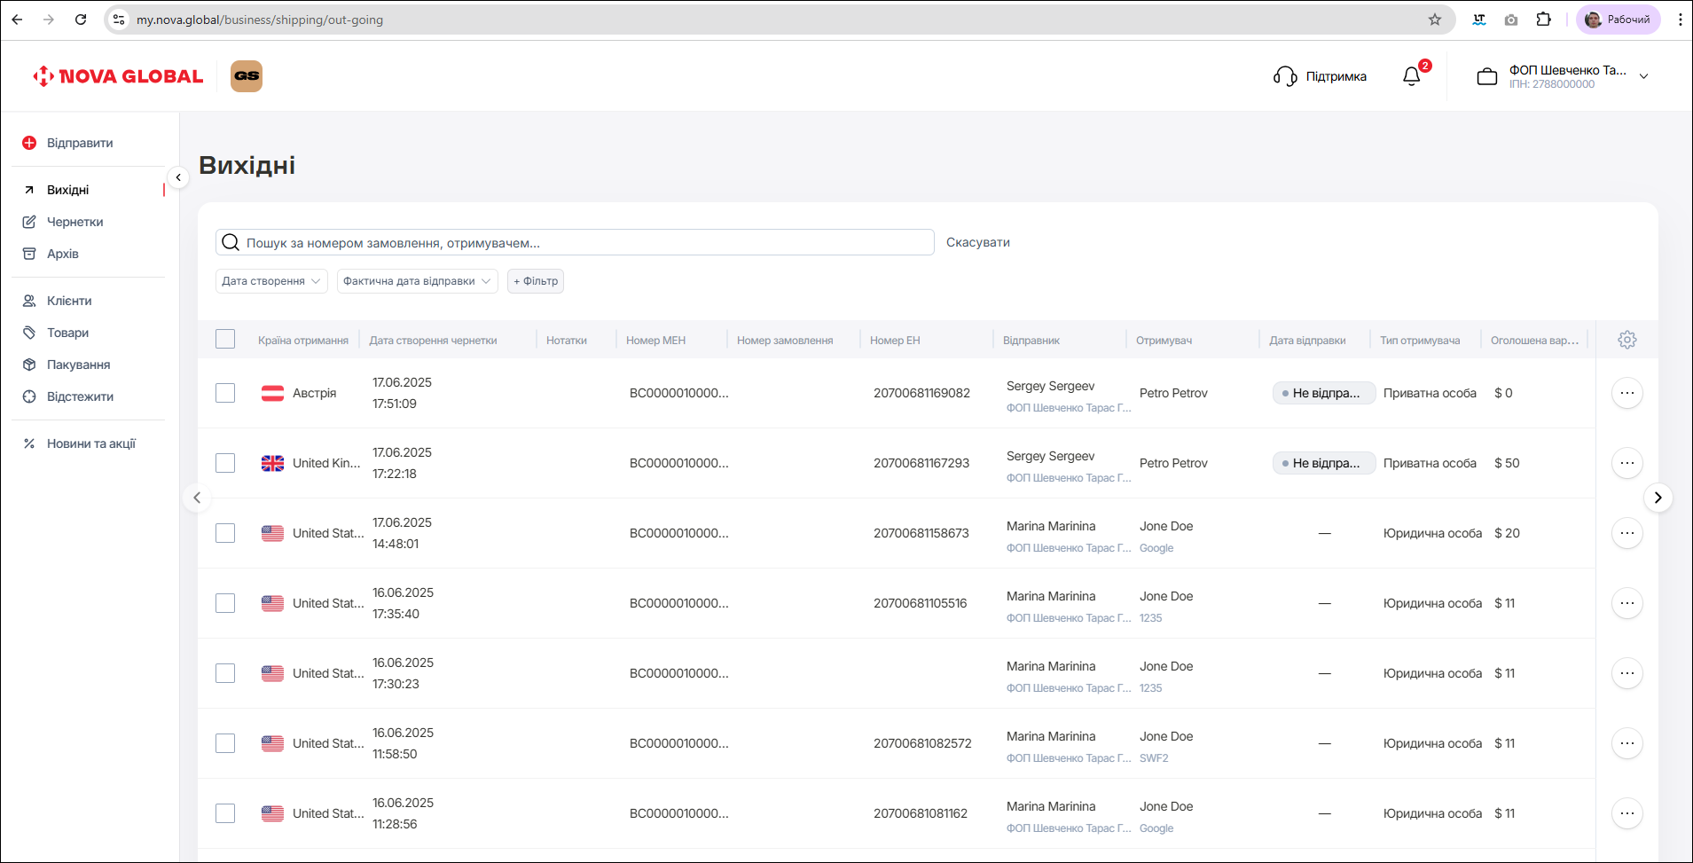The height and width of the screenshot is (863, 1693).
Task: Click EN number 20700681158673
Action: (921, 533)
